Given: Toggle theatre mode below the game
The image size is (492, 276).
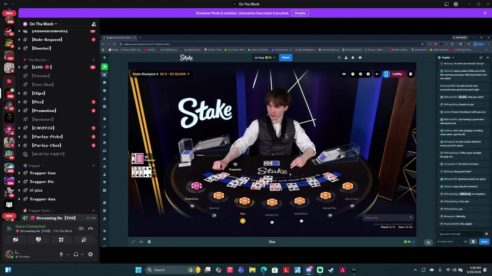Looking at the screenshot, I should click(x=141, y=242).
